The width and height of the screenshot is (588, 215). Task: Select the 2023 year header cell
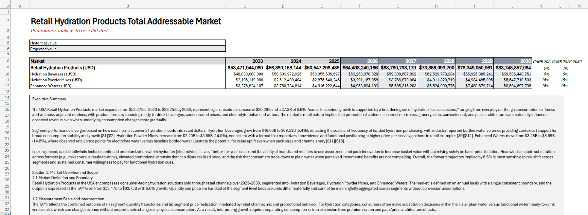245,61
